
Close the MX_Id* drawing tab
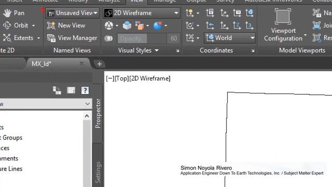[x=81, y=63]
